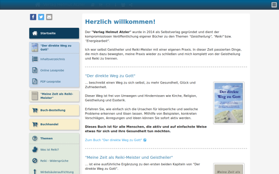Open Wirbelsäulenaufrichtung topic
This screenshot has width=279, height=174.
54,171
